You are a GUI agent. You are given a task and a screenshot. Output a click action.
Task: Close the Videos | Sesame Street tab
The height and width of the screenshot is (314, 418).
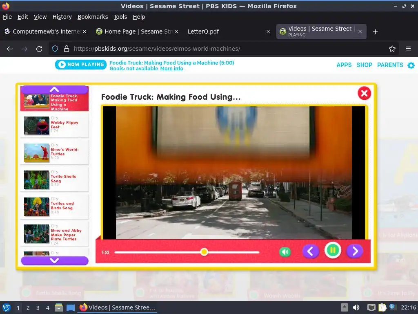click(x=360, y=31)
